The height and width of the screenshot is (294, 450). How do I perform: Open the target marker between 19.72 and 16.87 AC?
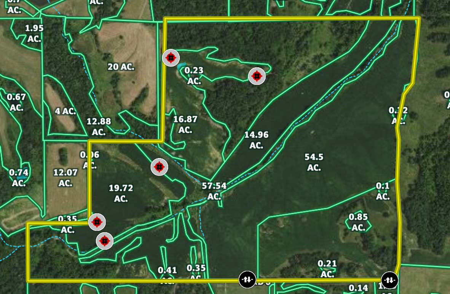(x=159, y=167)
